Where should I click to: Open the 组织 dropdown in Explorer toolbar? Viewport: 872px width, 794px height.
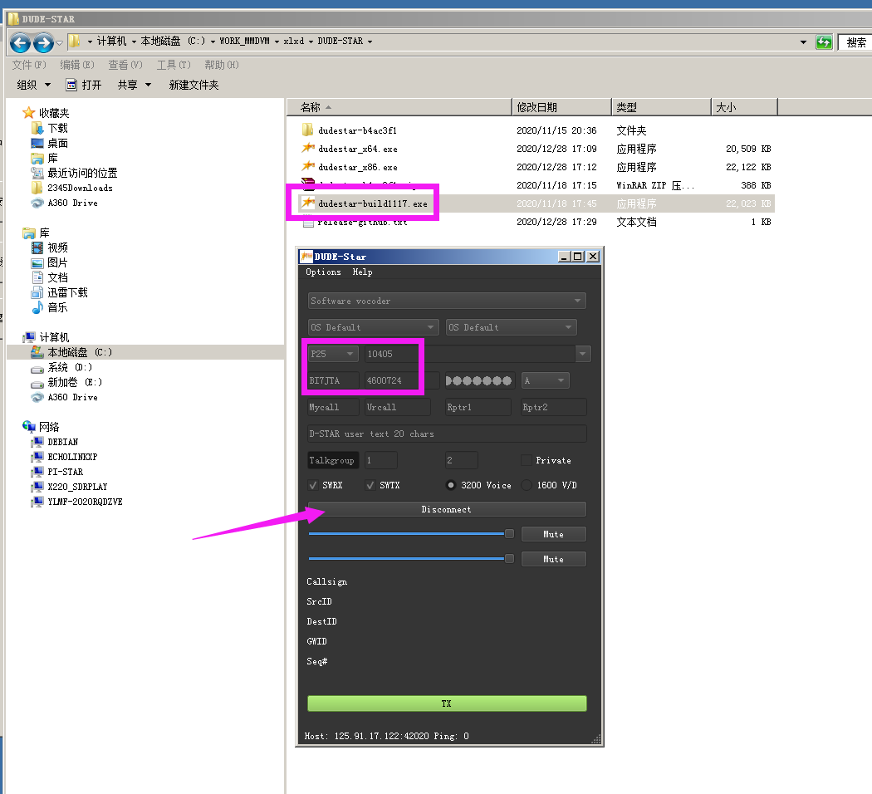click(x=33, y=85)
